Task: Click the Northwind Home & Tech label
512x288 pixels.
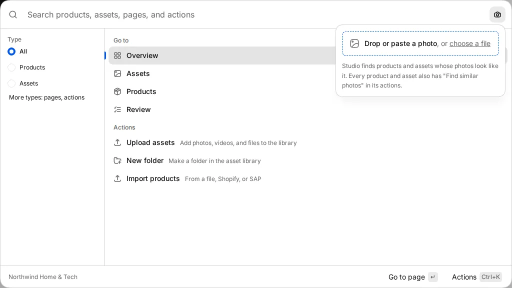Action: pyautogui.click(x=43, y=277)
